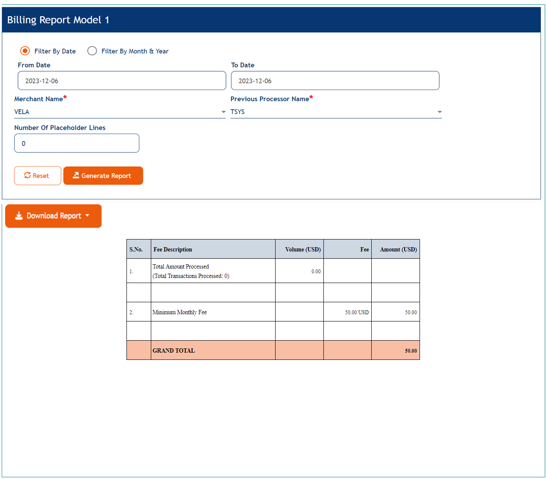
Task: Click inside the To Date field
Action: (x=335, y=80)
